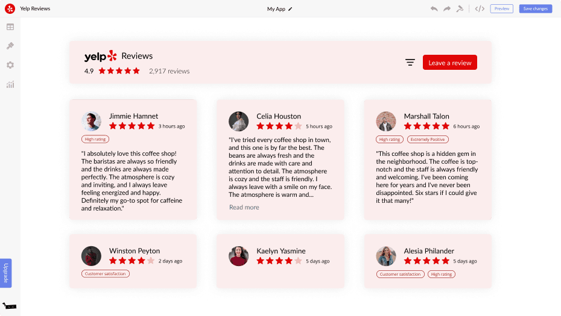This screenshot has width=561, height=316.
Task: Click Kaelyn Yasmine's profile photo
Action: [238, 256]
